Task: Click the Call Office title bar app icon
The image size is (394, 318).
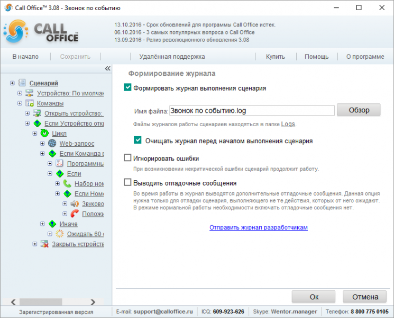Action: (x=8, y=8)
